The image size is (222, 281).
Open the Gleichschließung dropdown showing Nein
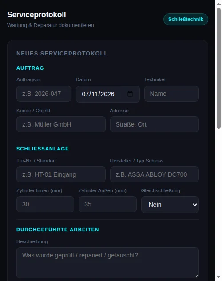coord(170,205)
